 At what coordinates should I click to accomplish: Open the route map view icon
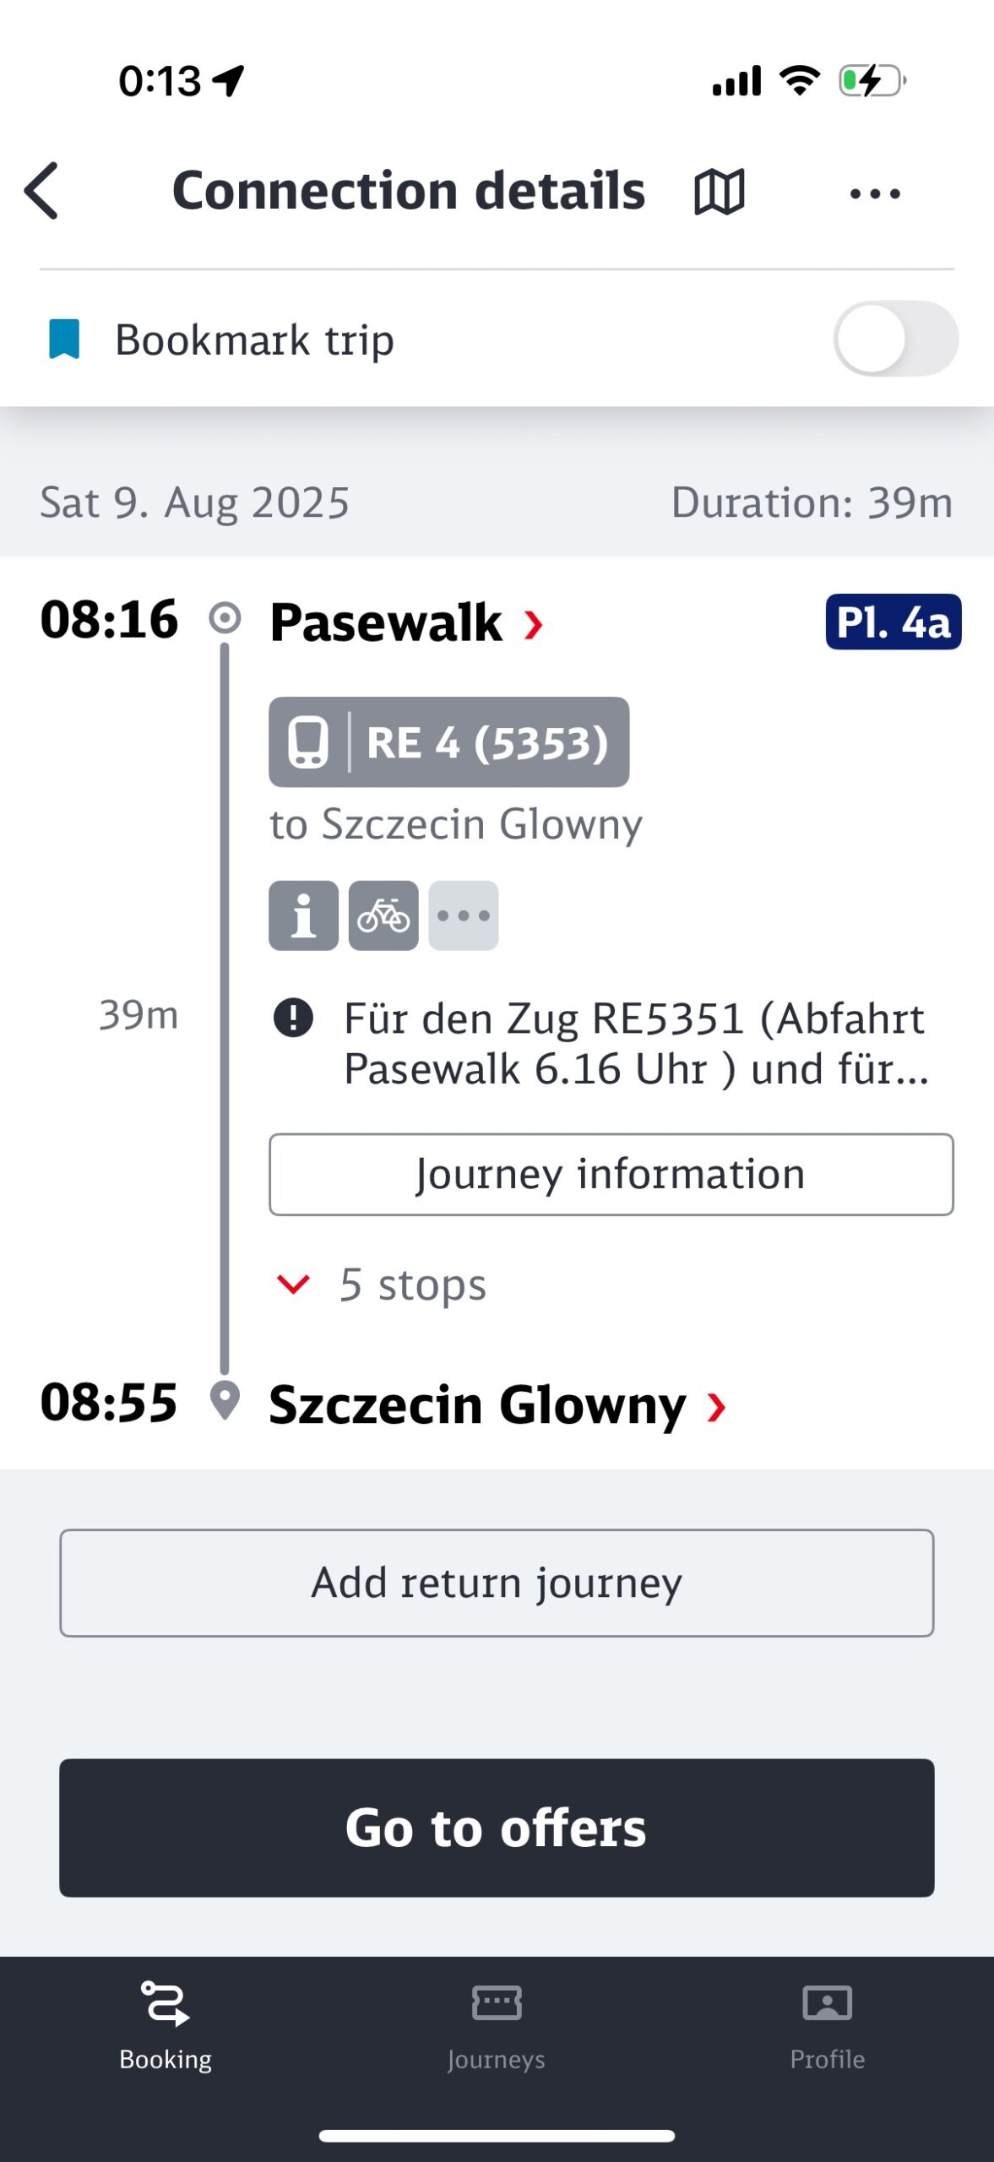(720, 192)
